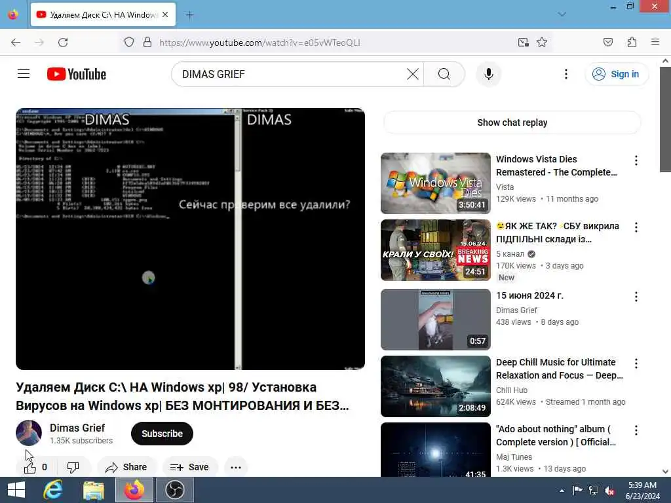Open the muted volume tray icon
This screenshot has height=503, width=671.
pyautogui.click(x=609, y=490)
